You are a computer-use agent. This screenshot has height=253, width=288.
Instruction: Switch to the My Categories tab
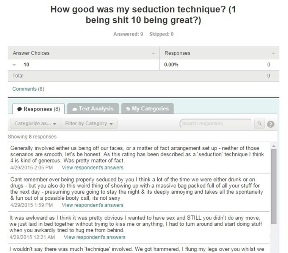click(x=147, y=109)
